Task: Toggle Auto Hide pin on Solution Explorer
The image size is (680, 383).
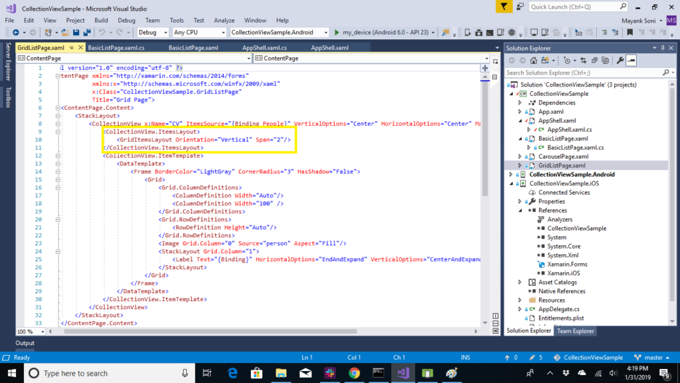Action: point(663,48)
